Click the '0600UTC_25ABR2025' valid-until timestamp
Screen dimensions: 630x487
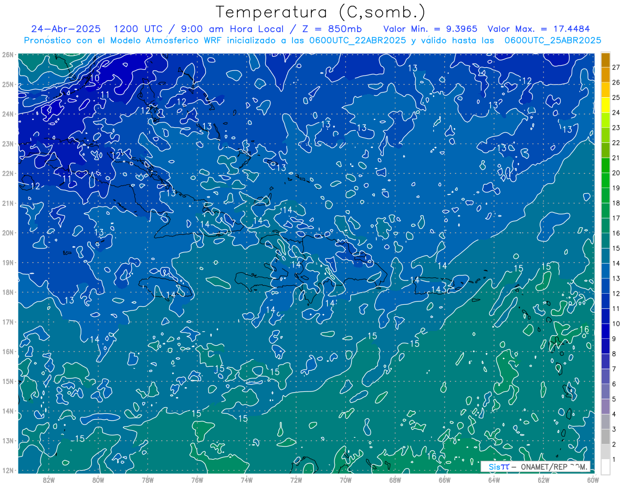pos(552,40)
